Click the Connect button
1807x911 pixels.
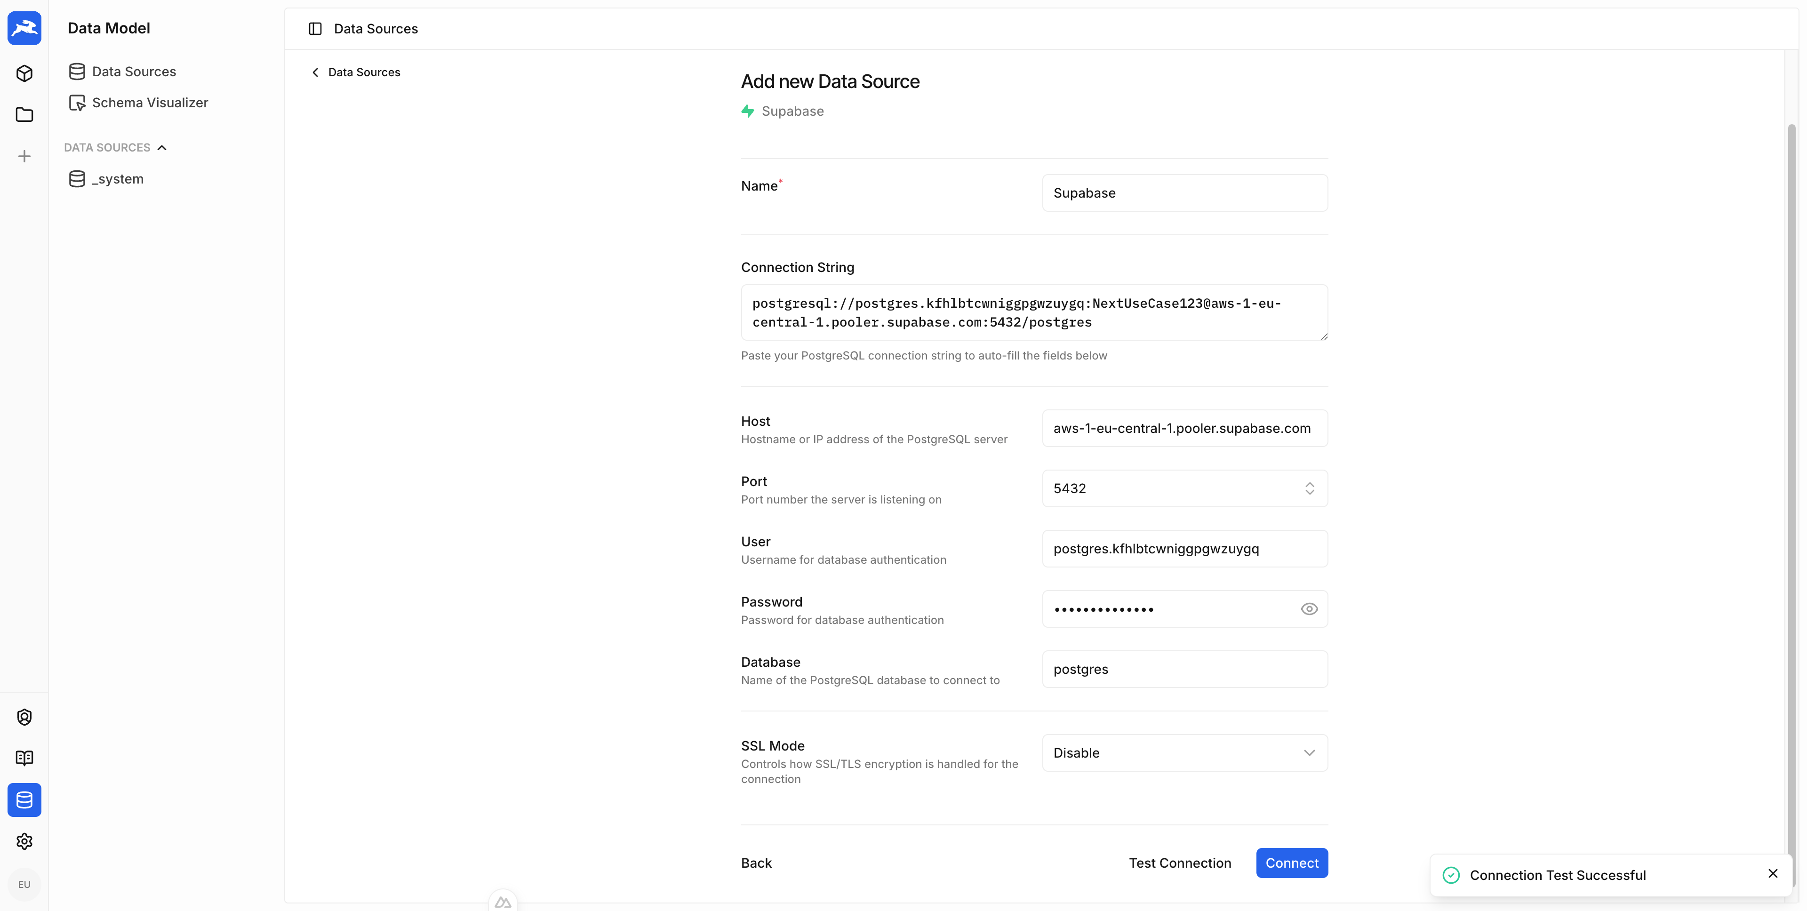[x=1291, y=863]
